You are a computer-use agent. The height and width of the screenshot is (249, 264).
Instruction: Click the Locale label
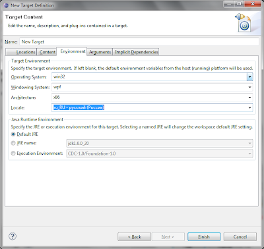pyautogui.click(x=18, y=107)
